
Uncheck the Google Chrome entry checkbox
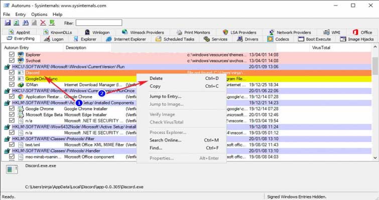click(x=12, y=108)
